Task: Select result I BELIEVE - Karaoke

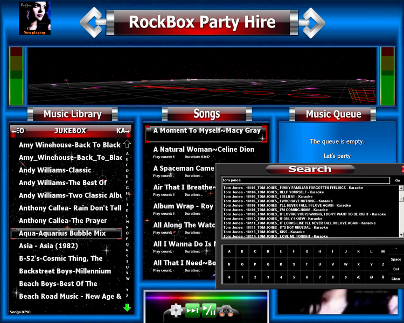Action: 268,196
